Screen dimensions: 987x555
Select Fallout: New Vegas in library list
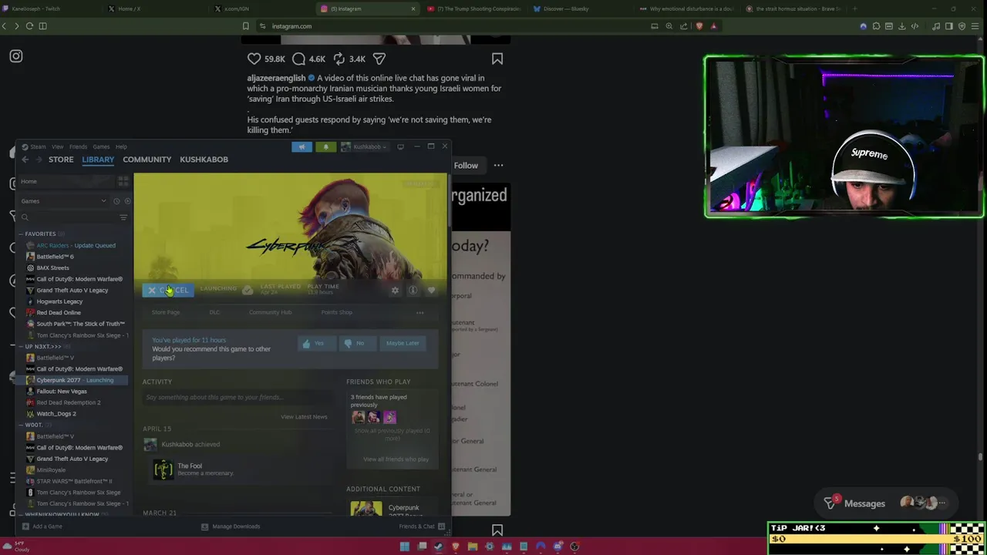62,392
